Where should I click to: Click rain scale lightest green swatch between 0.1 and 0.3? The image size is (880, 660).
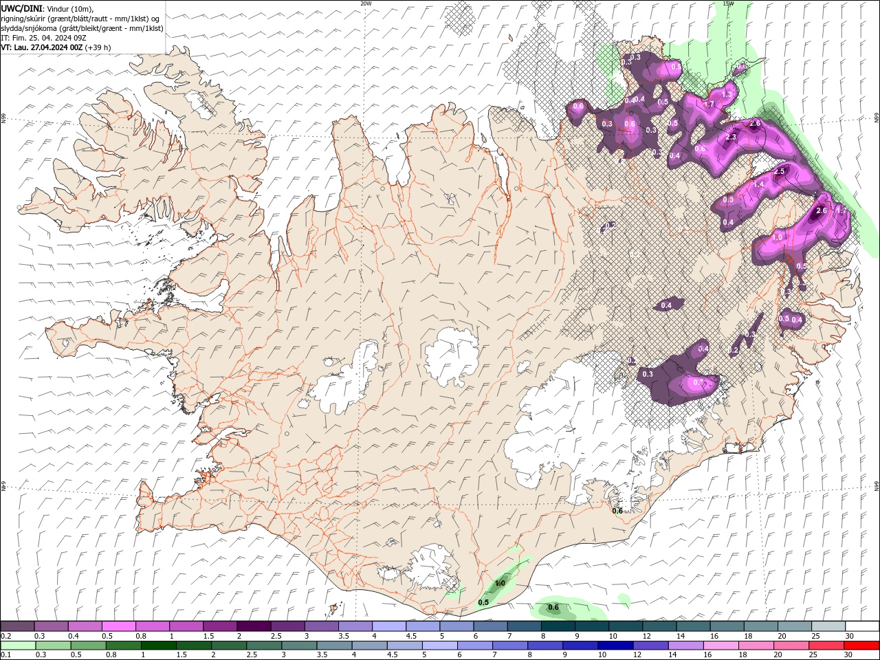[18, 646]
